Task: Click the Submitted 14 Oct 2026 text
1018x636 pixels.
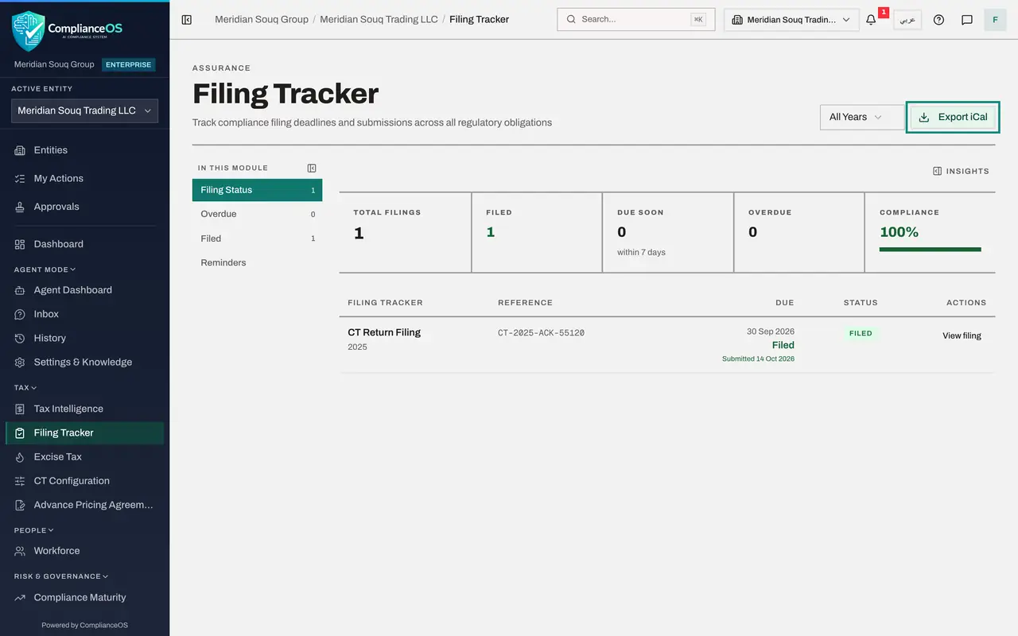Action: click(758, 359)
